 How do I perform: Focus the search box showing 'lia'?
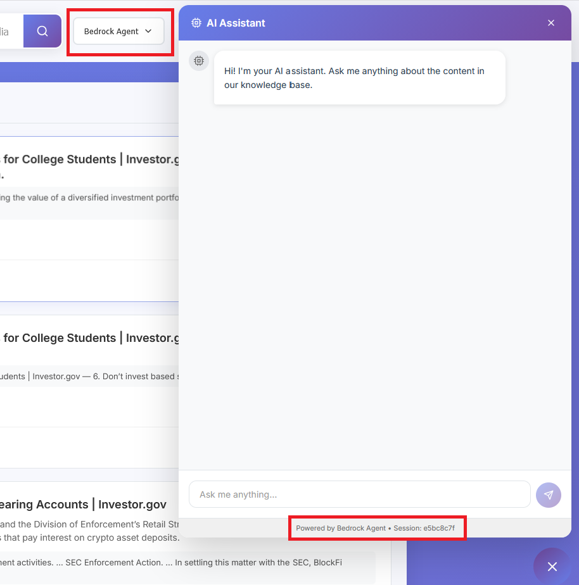coord(10,30)
